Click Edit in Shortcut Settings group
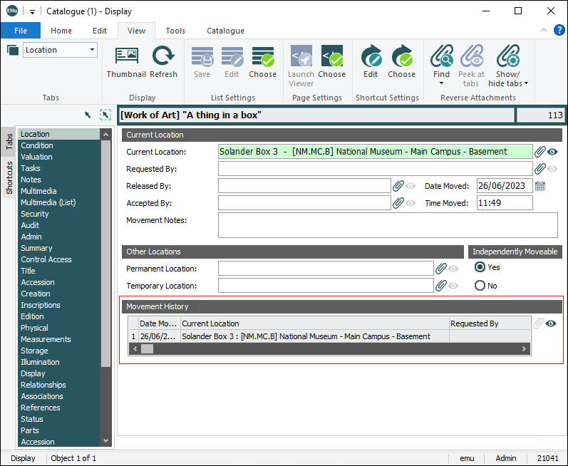568x466 pixels. pyautogui.click(x=371, y=56)
